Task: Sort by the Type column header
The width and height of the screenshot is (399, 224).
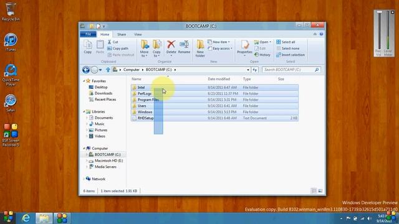Action: (x=247, y=79)
